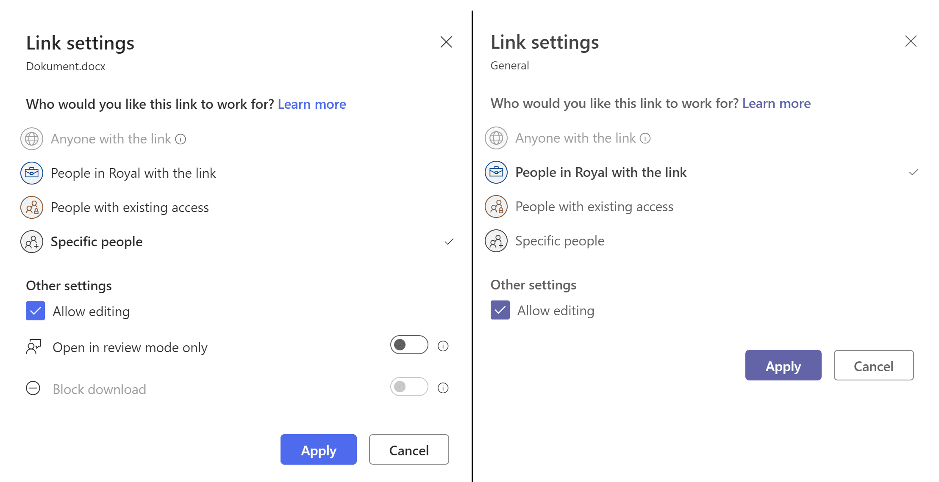This screenshot has height=482, width=939.
Task: Uncheck Allow editing in the left dialog
Action: pyautogui.click(x=35, y=311)
